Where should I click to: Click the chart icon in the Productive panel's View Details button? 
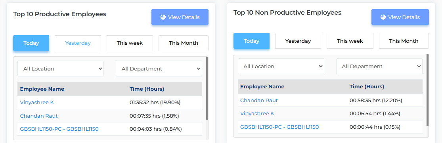click(163, 17)
